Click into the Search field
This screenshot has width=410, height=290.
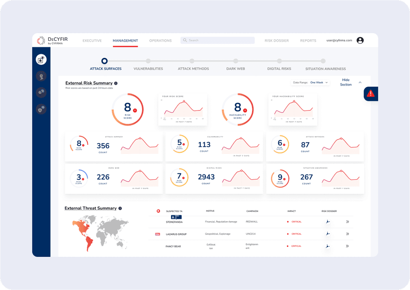point(217,40)
